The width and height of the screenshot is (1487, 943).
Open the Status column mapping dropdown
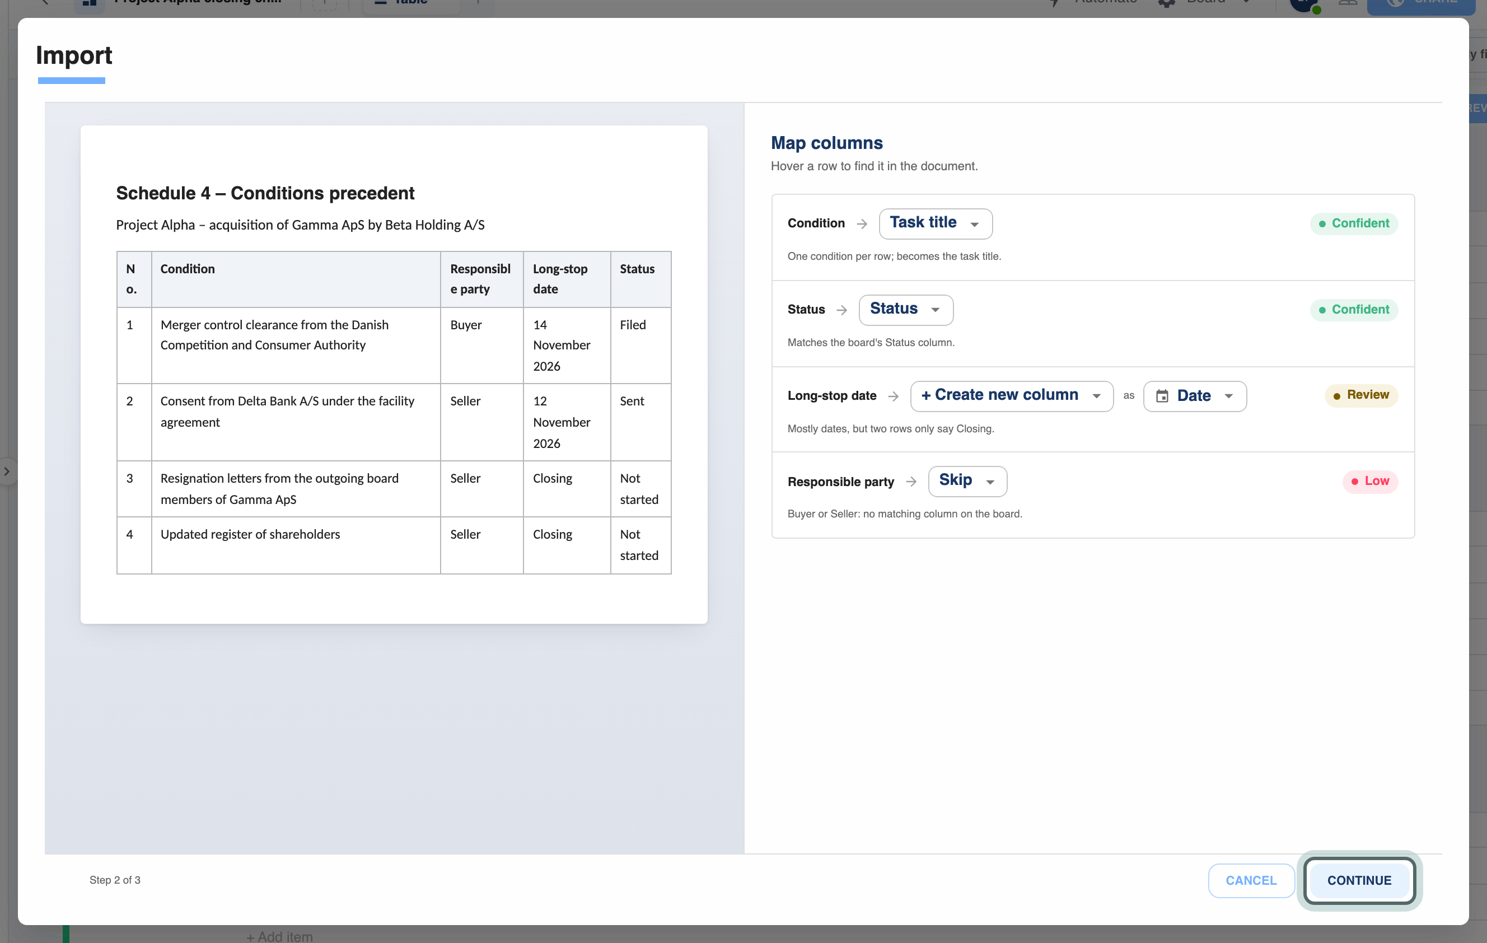[905, 310]
